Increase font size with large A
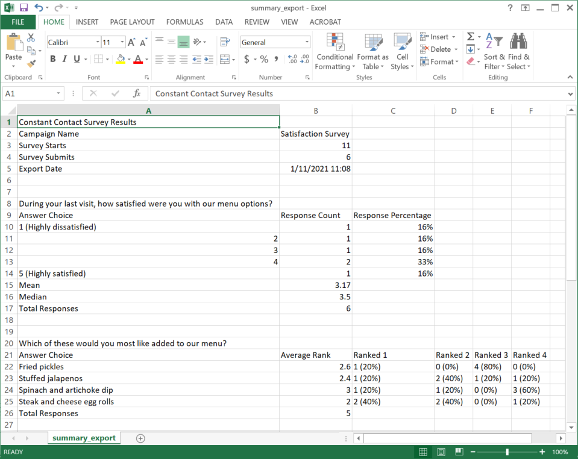The height and width of the screenshot is (459, 578). 131,42
